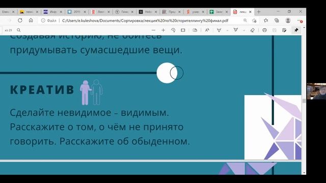Open a new browser tab
Screen dimensions: 326x183
click(259, 12)
